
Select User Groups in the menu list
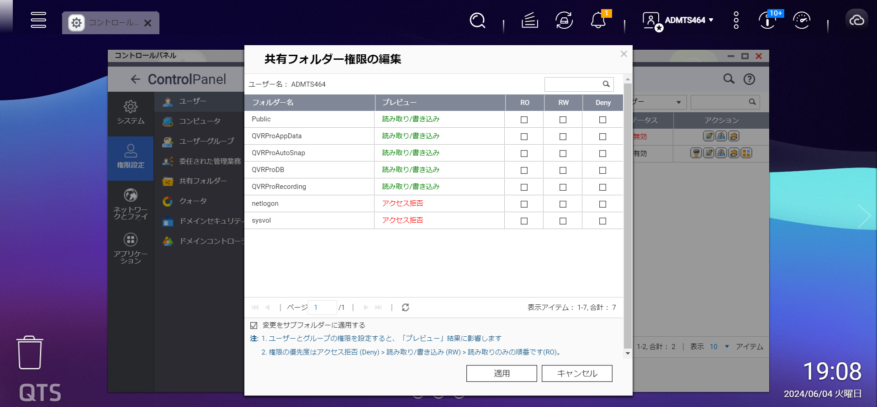click(x=199, y=141)
